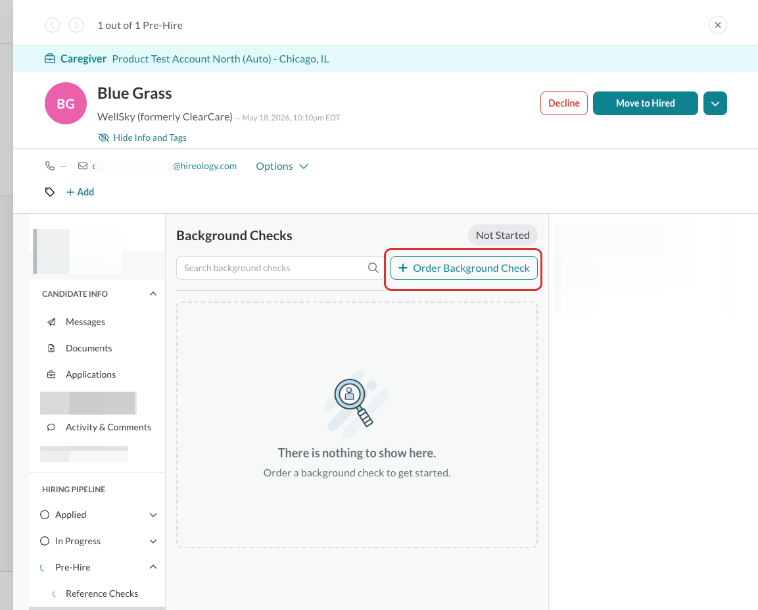Collapse the Pre-Hire stage chevron
The height and width of the screenshot is (610, 758).
153,567
